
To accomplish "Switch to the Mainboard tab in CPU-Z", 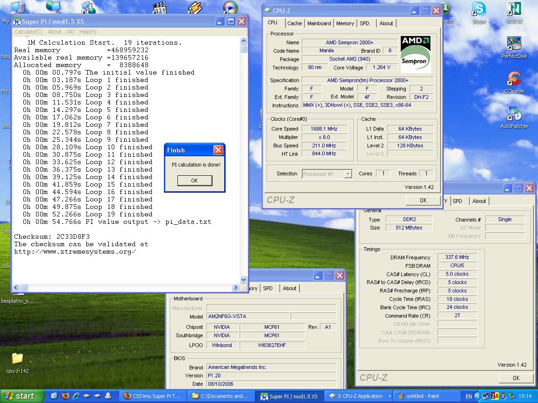I will tap(319, 23).
